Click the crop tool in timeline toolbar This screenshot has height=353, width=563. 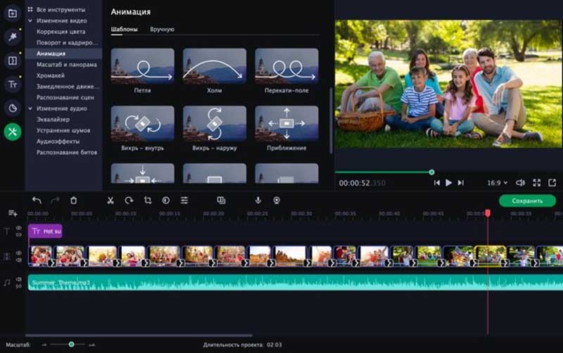[x=148, y=200]
